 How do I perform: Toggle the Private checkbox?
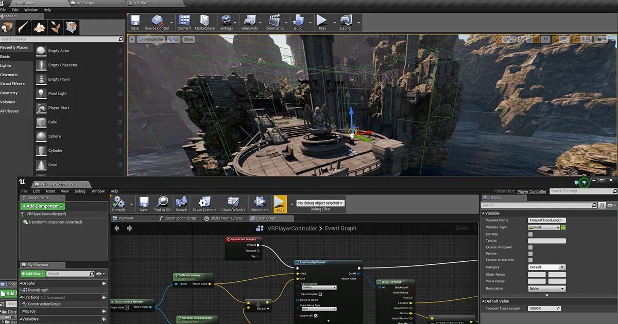tap(530, 254)
